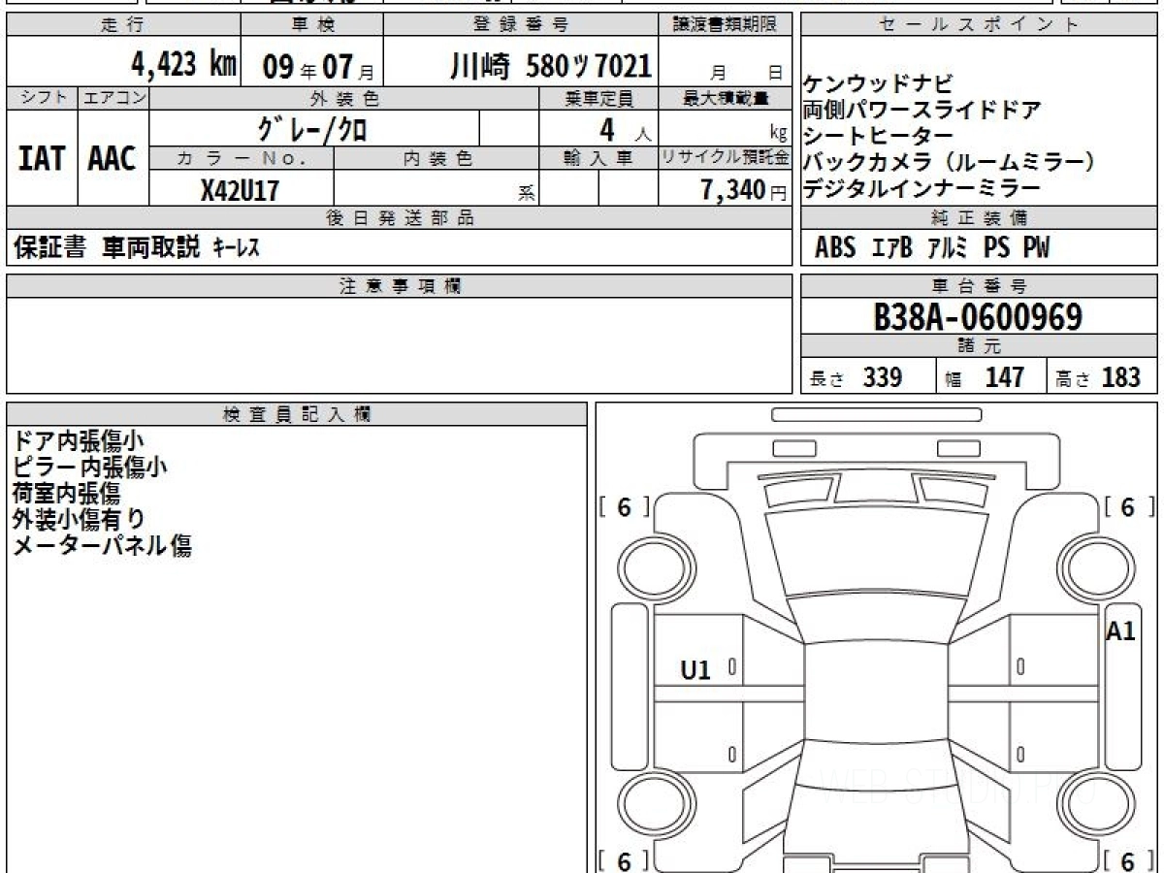Image resolution: width=1164 pixels, height=873 pixels.
Task: Select the width value 幅 147
Action: point(984,377)
